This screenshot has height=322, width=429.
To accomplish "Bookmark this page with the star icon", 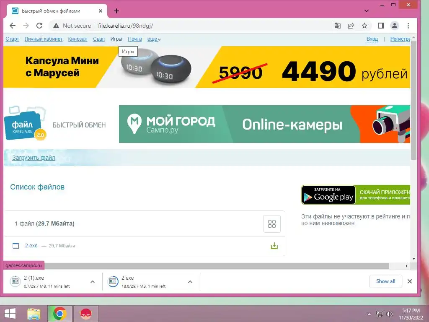I will [364, 26].
